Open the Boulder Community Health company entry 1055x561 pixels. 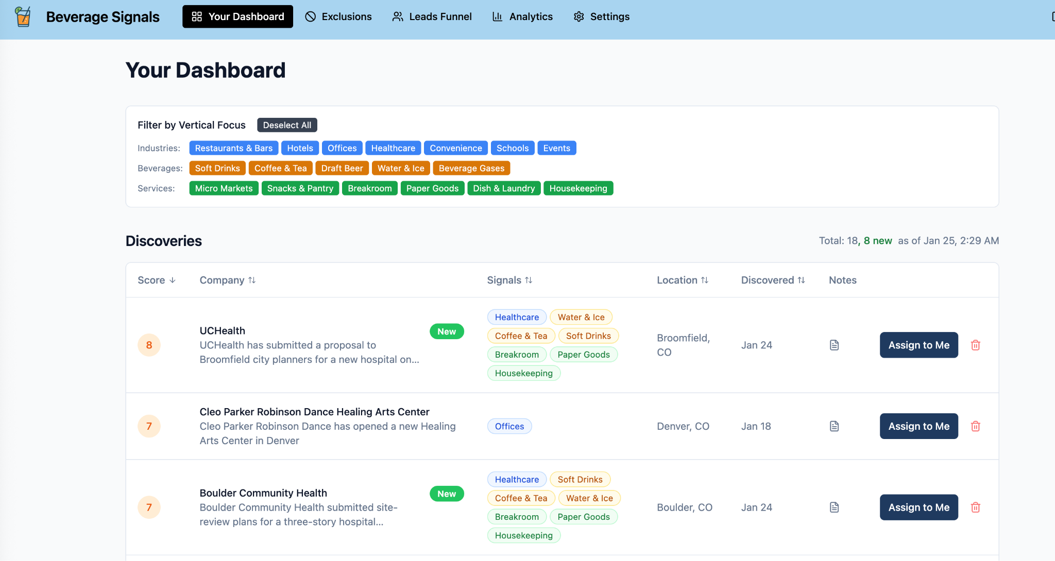point(263,493)
